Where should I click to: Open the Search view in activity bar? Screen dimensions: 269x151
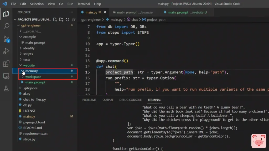(x=6, y=26)
